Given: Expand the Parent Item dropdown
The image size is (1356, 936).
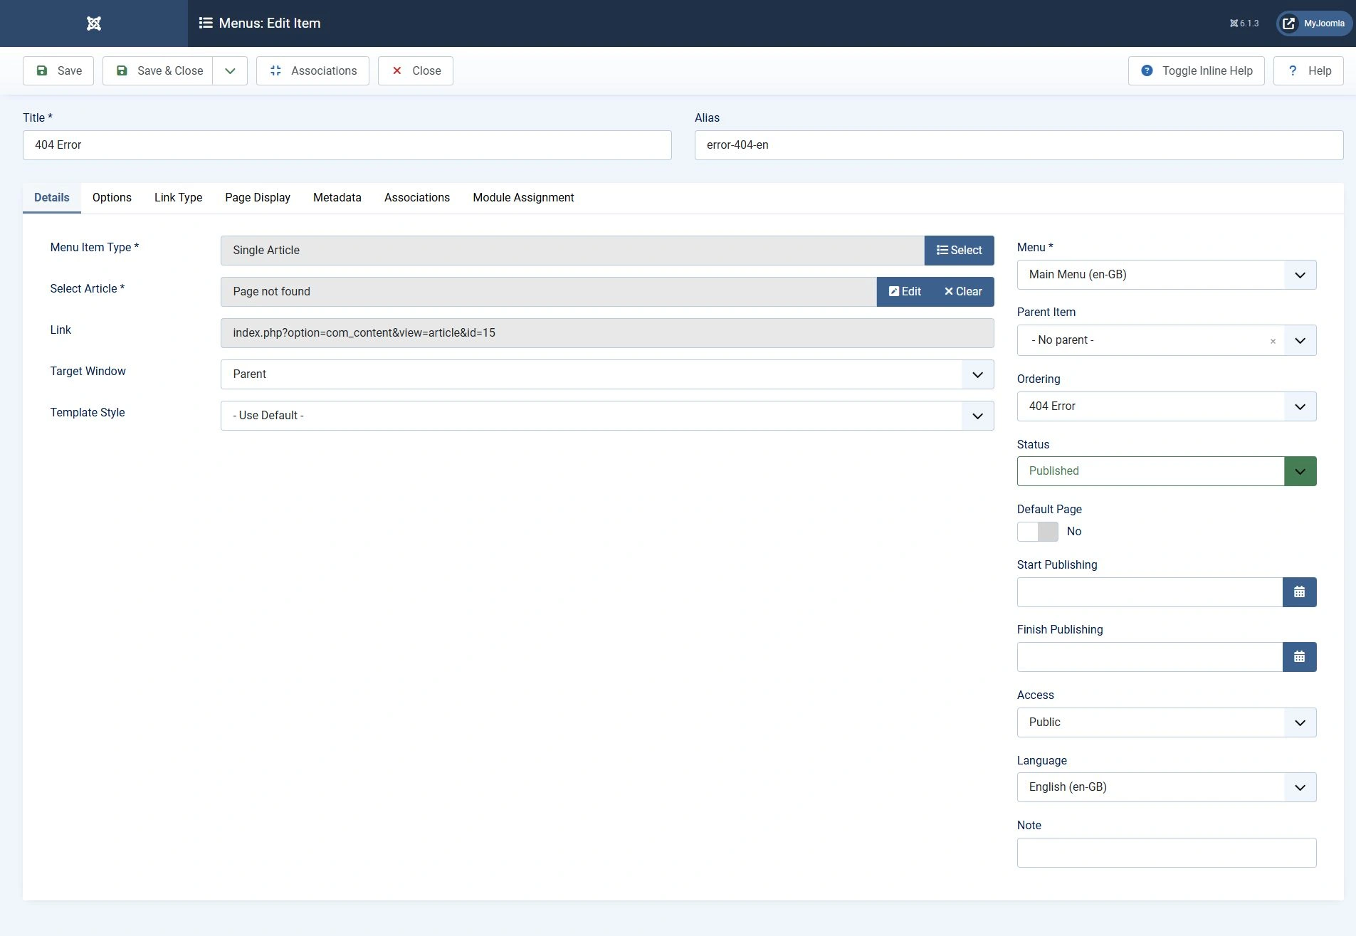Looking at the screenshot, I should [x=1300, y=340].
